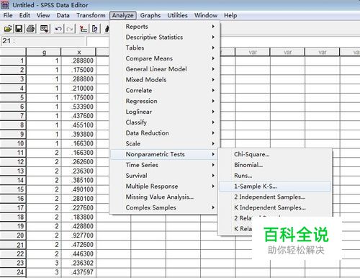The height and width of the screenshot is (278, 360).
Task: Click the Print toolbar icon
Action: click(x=31, y=29)
